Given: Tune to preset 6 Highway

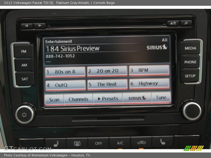Looking at the screenshot, I should [149, 83].
